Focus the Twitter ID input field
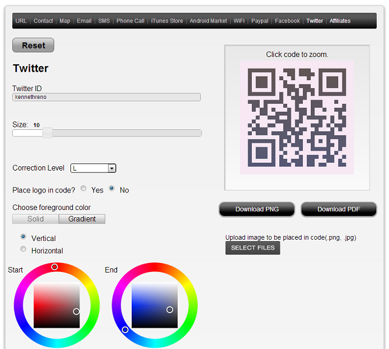389x349 pixels. (106, 97)
